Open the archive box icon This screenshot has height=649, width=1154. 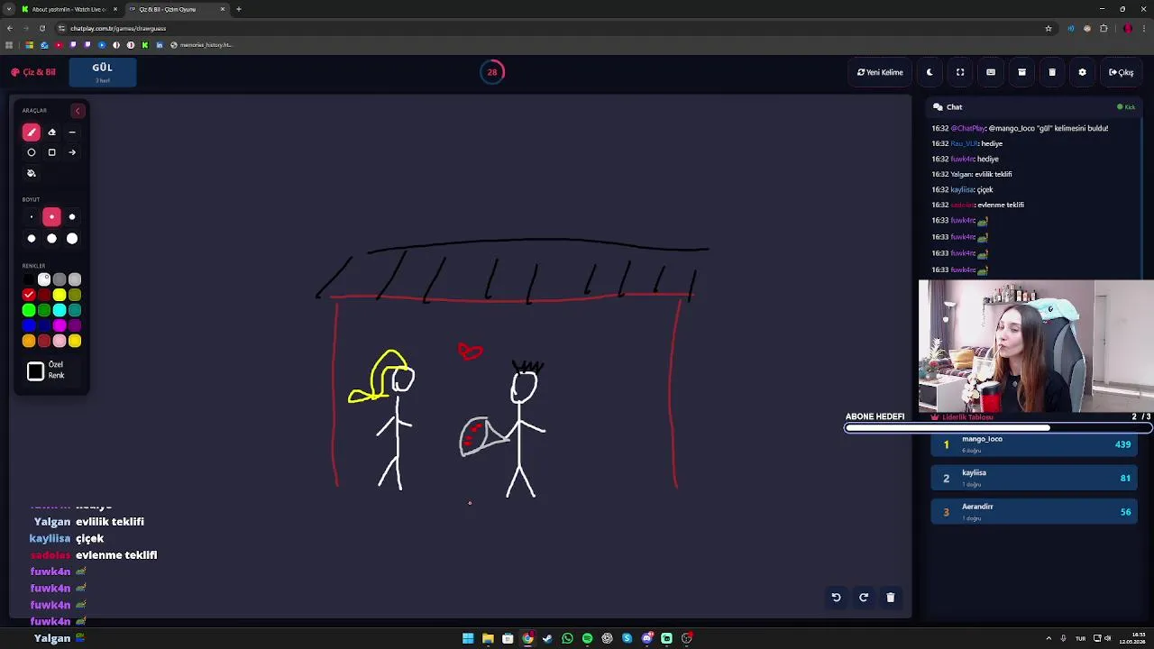pos(1021,72)
